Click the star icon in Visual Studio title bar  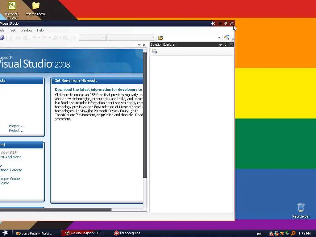click(213, 23)
